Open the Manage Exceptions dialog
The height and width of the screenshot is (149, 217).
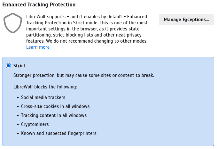point(186,20)
